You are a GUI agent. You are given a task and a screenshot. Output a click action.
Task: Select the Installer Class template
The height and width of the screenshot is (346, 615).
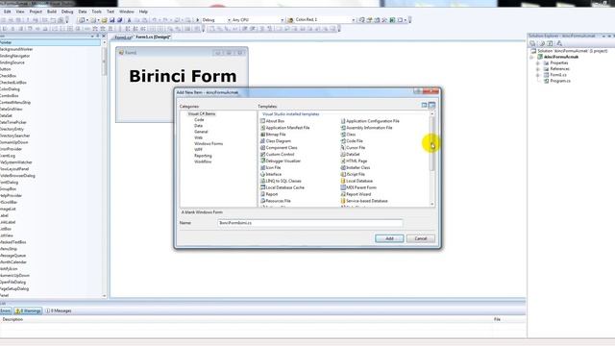[356, 167]
